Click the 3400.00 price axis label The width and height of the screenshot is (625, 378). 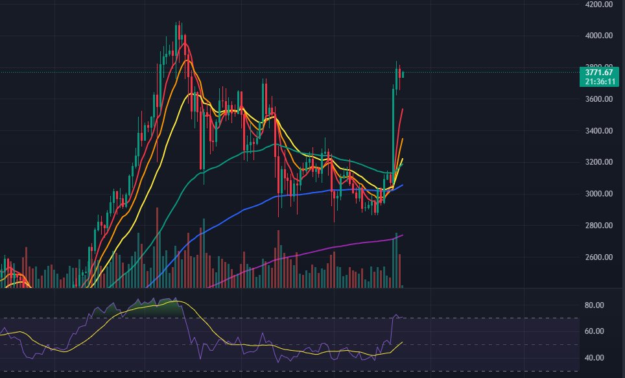(598, 131)
